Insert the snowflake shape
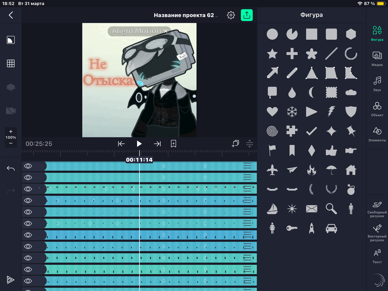The width and height of the screenshot is (388, 291). [x=292, y=112]
